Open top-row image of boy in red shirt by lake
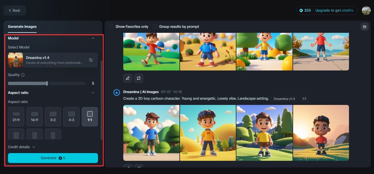 tap(321, 51)
